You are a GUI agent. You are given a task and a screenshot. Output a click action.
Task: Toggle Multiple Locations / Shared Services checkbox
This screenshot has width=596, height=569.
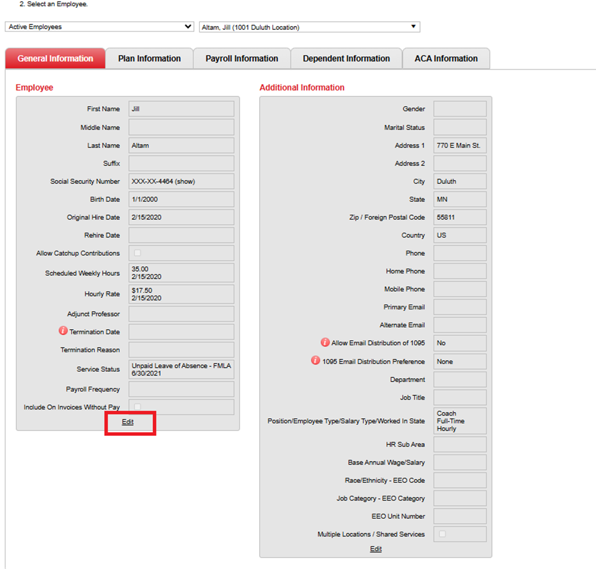pos(443,534)
